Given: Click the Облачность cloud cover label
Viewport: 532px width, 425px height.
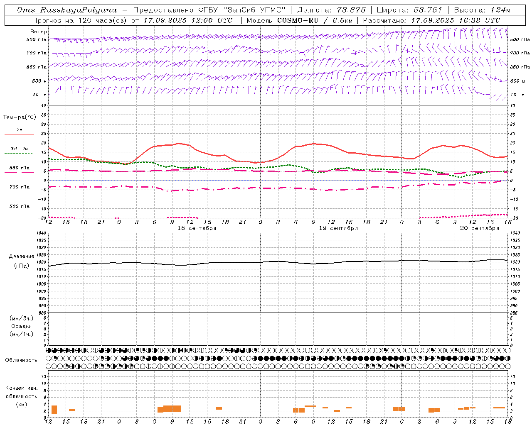Looking at the screenshot, I should click(x=21, y=360).
